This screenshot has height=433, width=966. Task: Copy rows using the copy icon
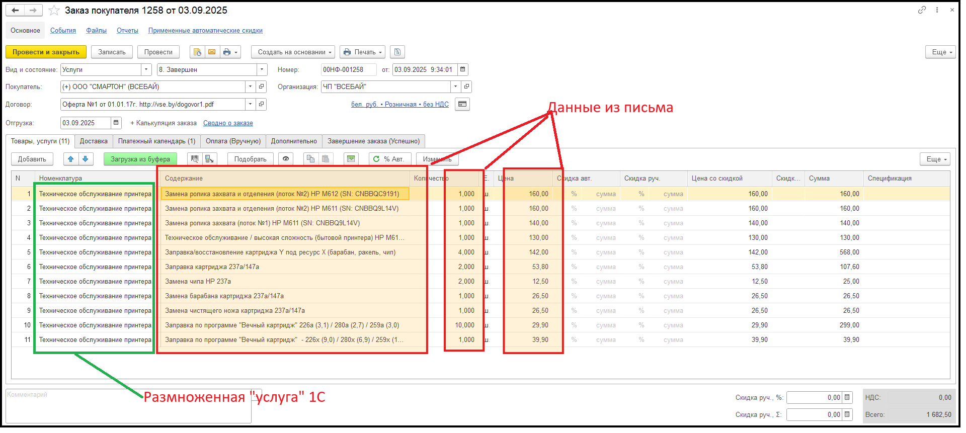click(x=310, y=159)
